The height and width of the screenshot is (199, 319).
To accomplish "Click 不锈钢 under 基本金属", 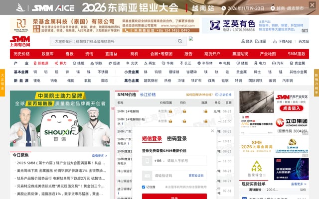I will [103, 72].
